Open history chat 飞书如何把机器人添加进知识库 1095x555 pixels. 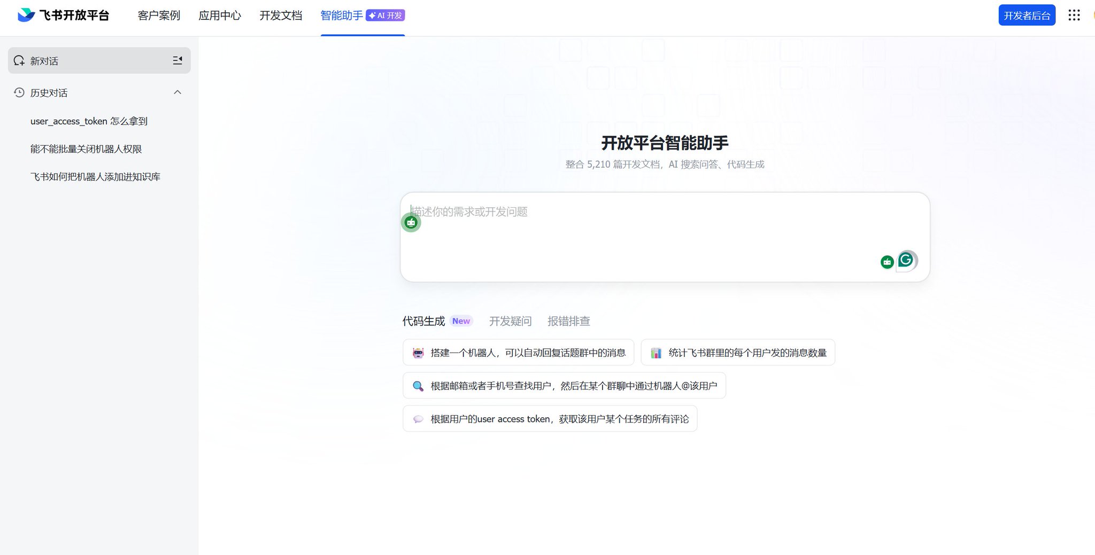point(95,177)
